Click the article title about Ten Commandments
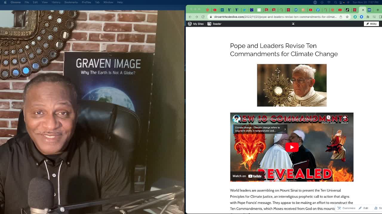Screen dimensions: 382x214 pyautogui.click(x=284, y=50)
